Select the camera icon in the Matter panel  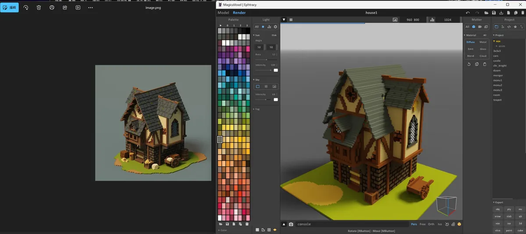pos(480,27)
